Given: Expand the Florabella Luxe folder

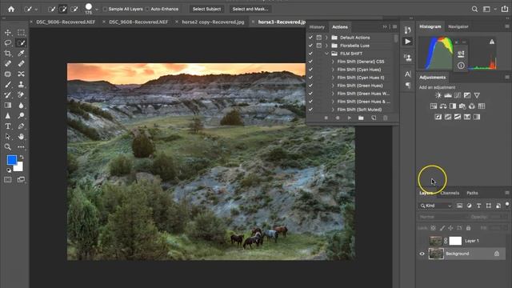Looking at the screenshot, I should (326, 46).
